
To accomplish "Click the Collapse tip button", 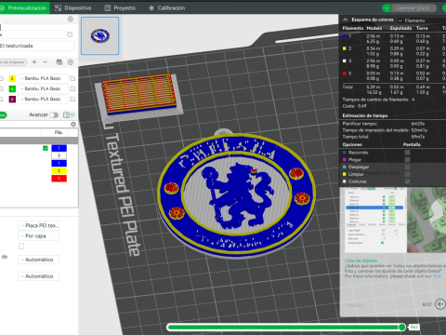I will pos(356,305).
